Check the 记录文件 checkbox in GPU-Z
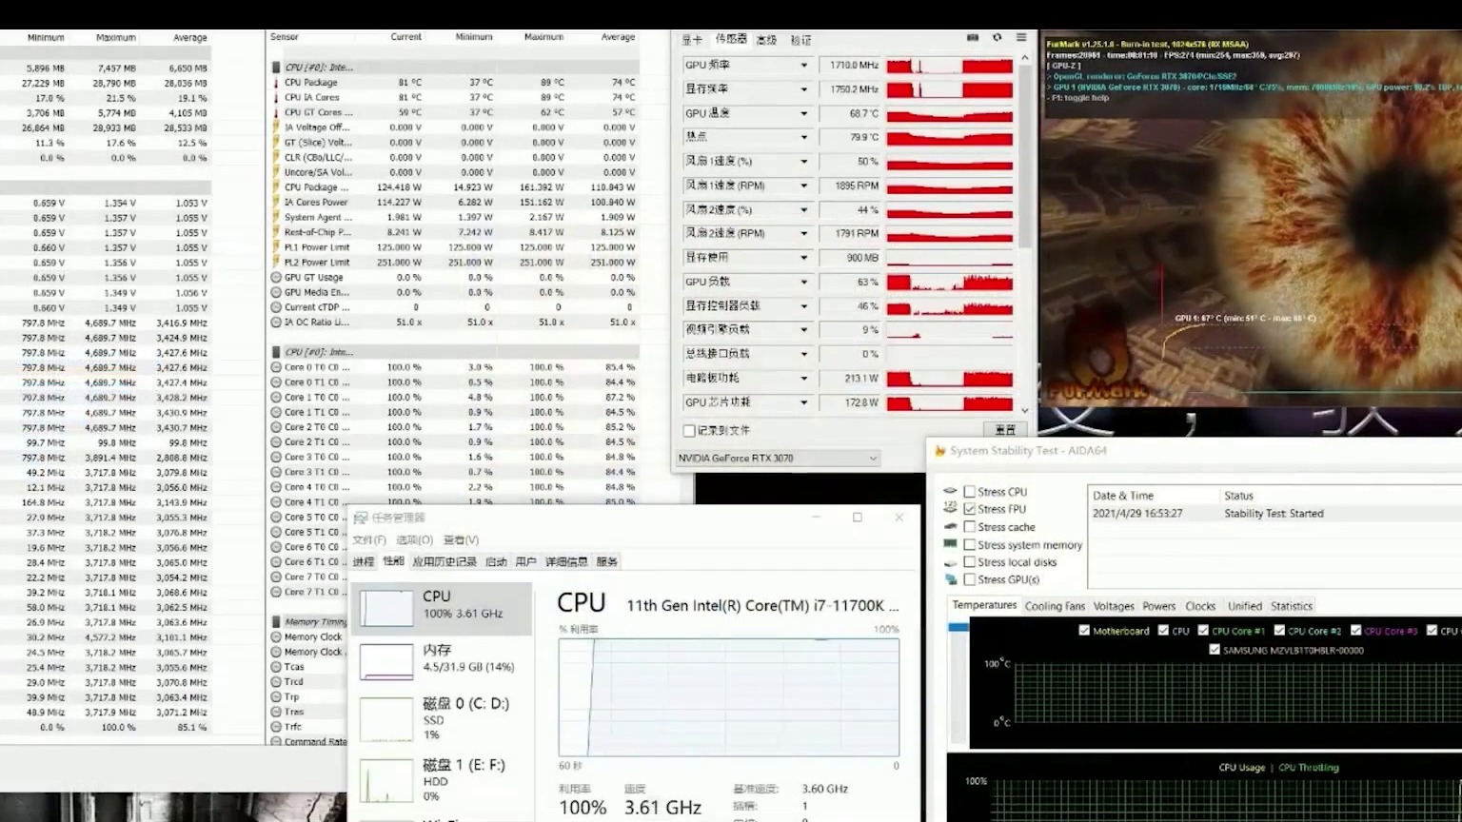Image resolution: width=1462 pixels, height=822 pixels. coord(688,430)
